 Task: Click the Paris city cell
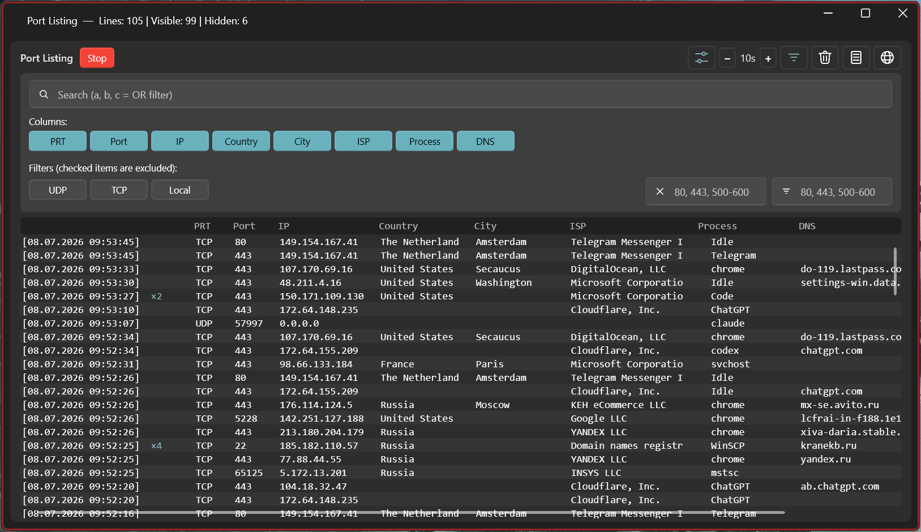click(490, 364)
